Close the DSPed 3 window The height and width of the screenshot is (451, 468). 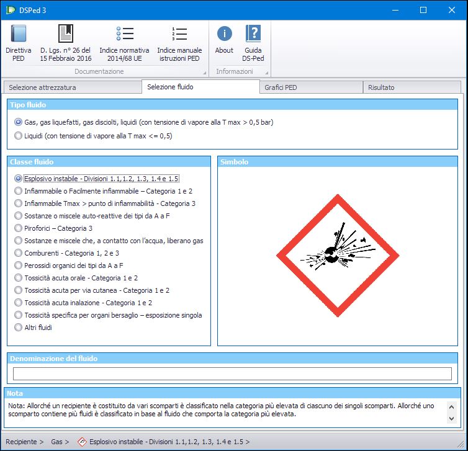pos(452,10)
